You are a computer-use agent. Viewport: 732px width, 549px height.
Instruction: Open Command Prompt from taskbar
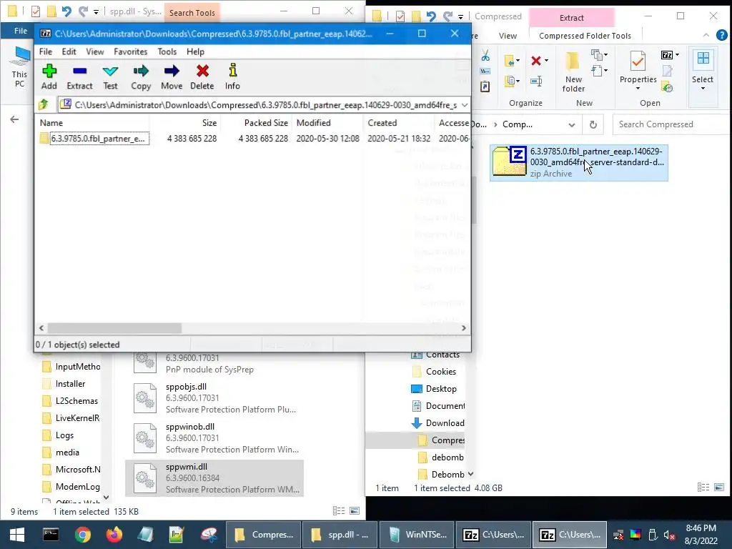51,535
